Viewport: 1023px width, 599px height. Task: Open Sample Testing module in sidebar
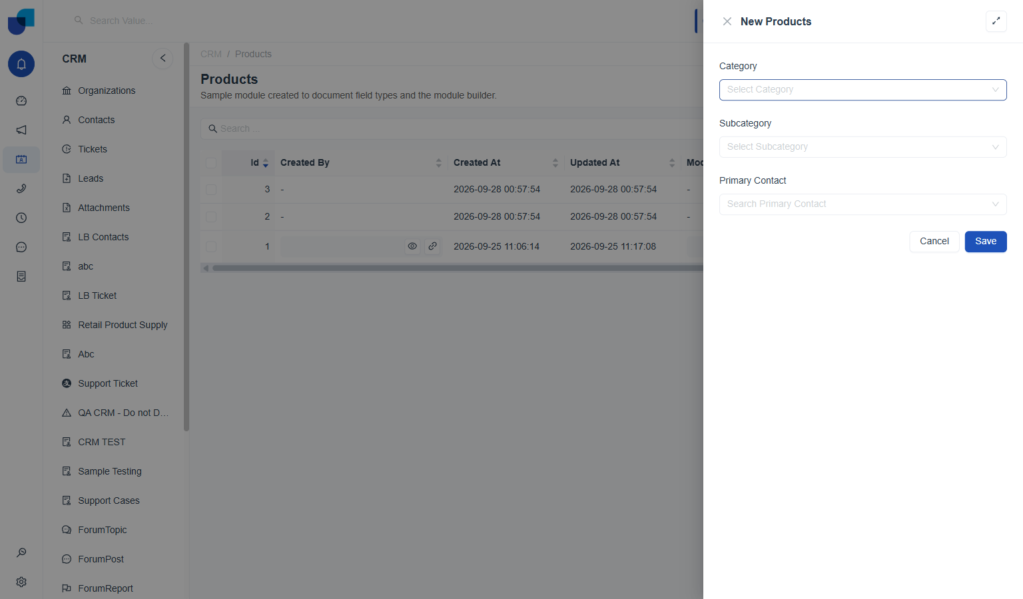point(110,471)
